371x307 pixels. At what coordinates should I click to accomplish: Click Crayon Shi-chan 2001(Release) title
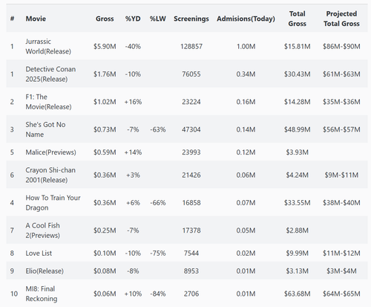coord(50,175)
